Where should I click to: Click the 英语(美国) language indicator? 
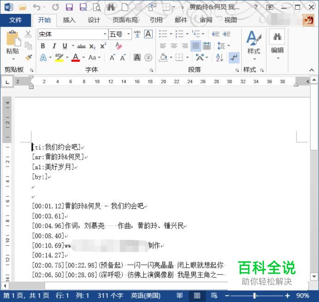(x=146, y=296)
